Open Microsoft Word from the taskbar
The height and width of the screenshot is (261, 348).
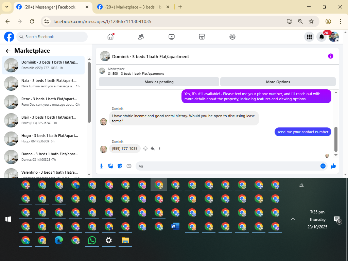click(x=175, y=226)
